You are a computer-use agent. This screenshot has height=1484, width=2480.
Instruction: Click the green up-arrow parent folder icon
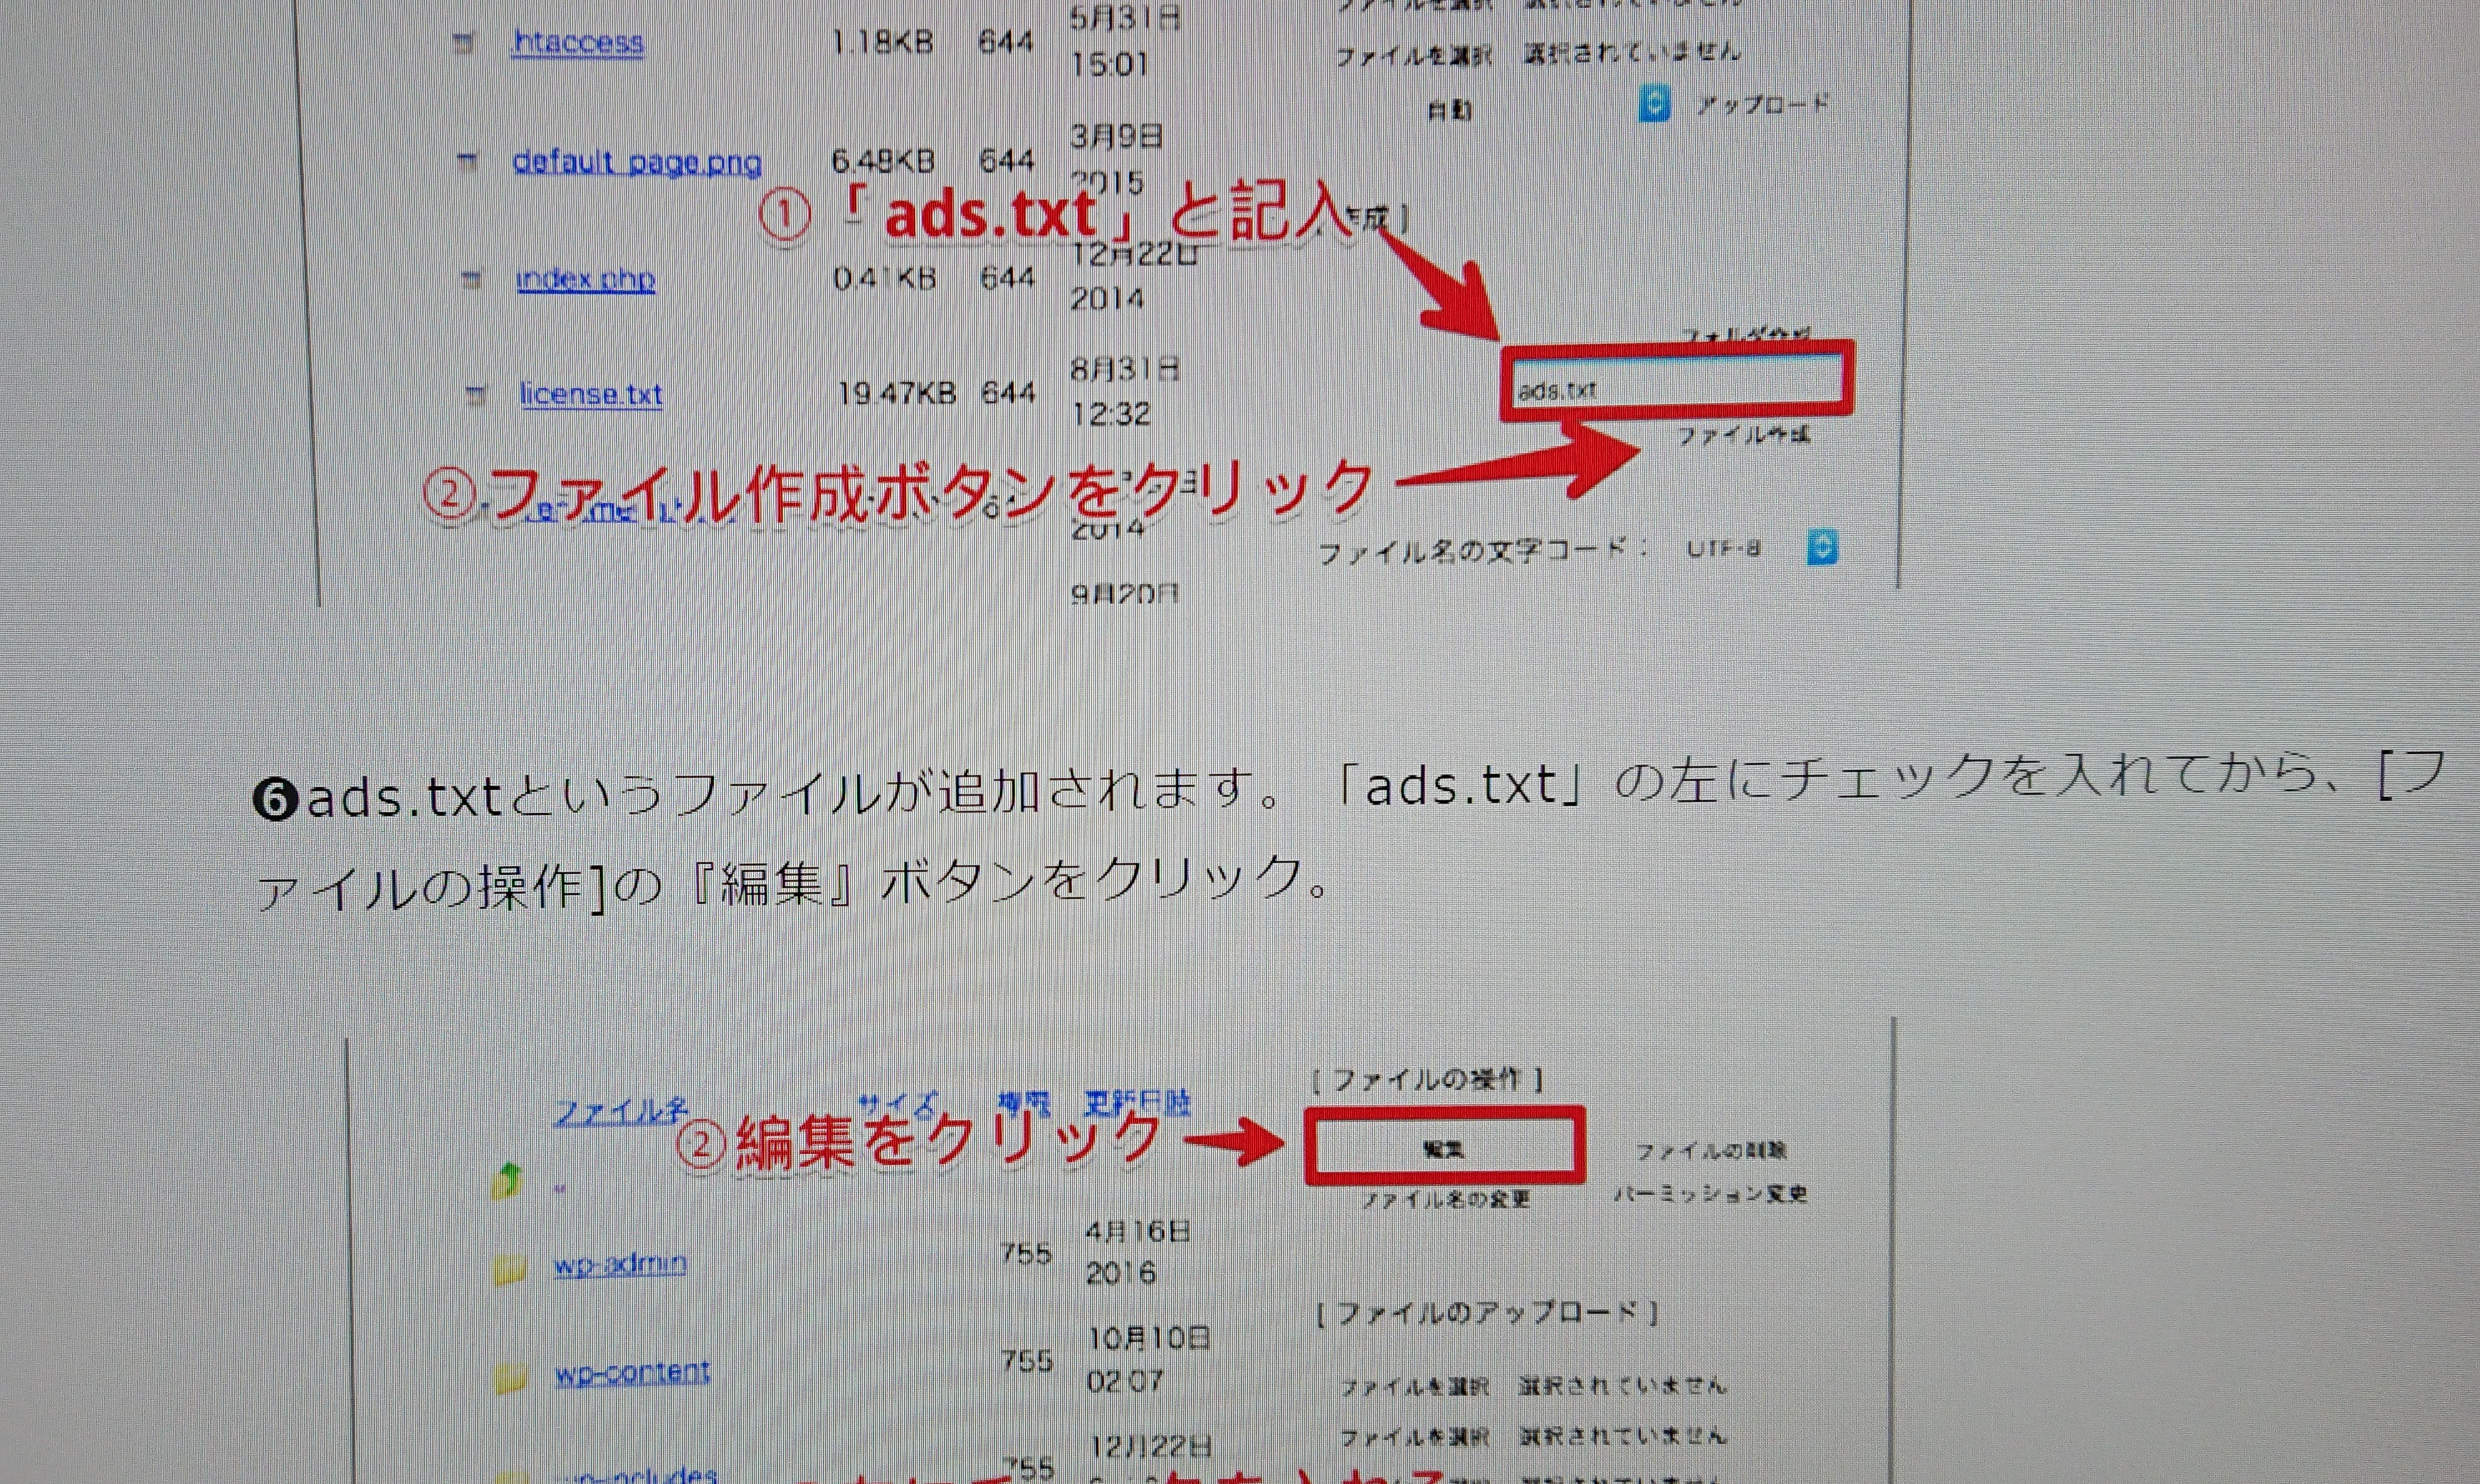coord(507,1181)
